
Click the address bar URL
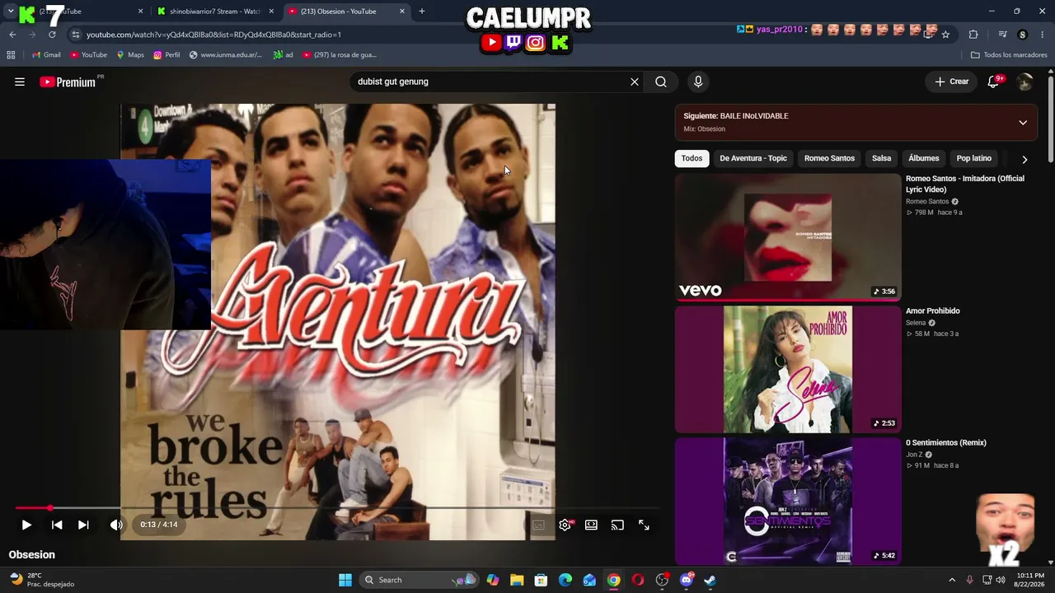[213, 35]
